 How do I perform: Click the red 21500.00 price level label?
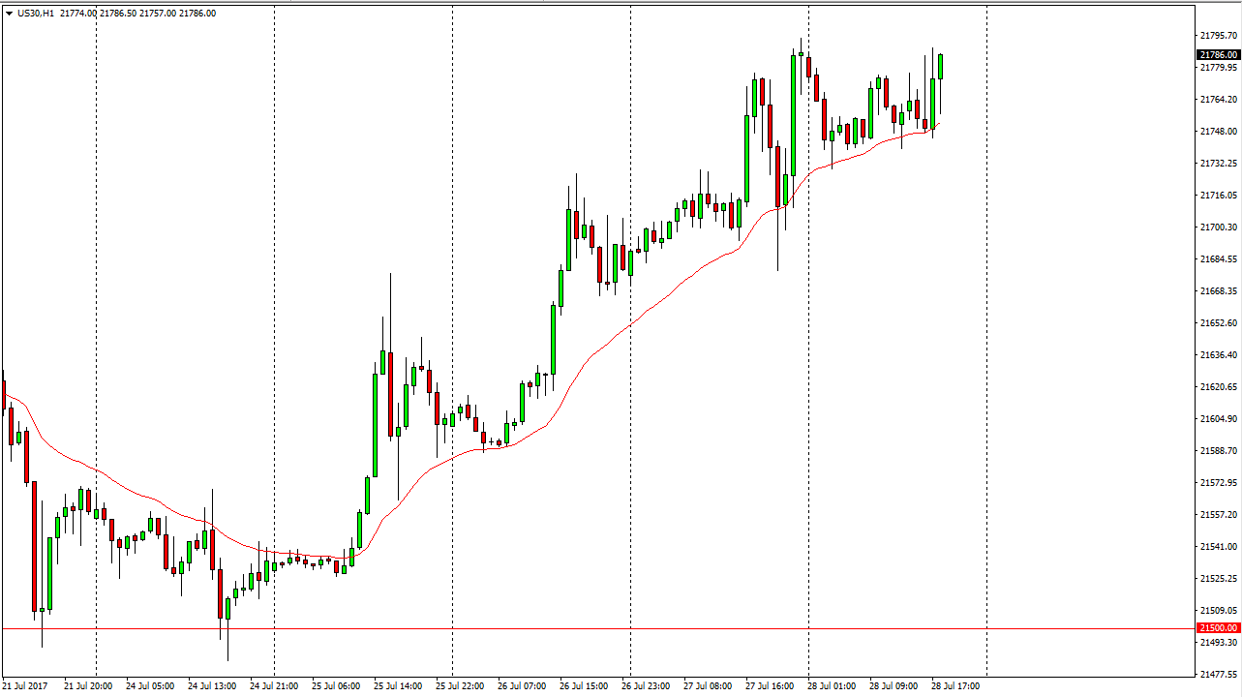1219,628
